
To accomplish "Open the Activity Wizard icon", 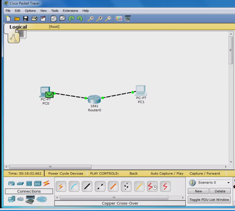I will pos(43,19).
